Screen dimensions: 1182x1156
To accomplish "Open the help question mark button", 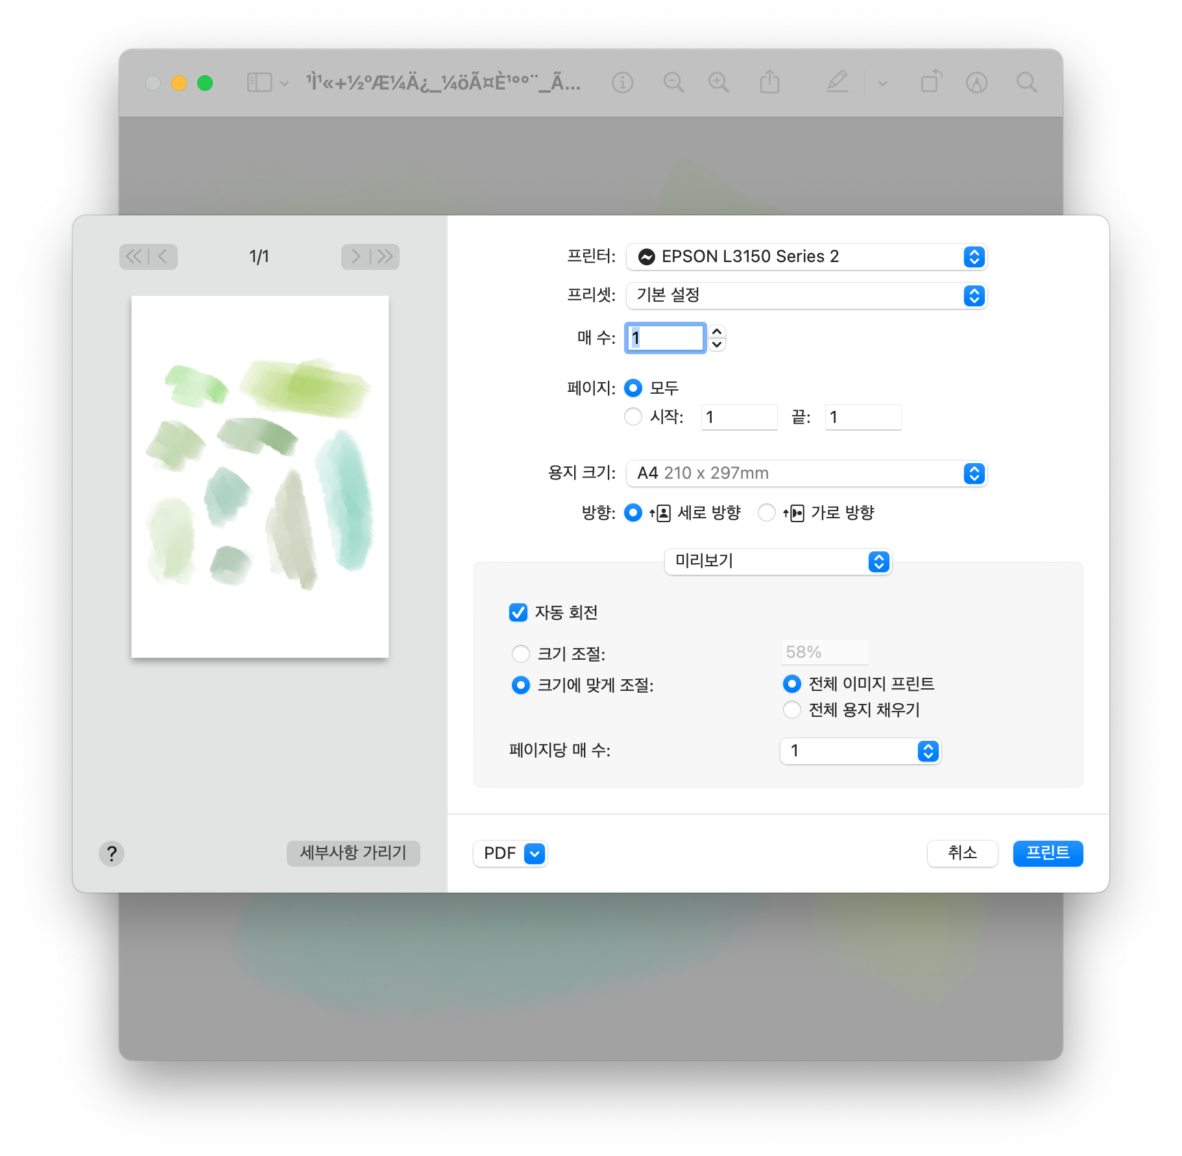I will point(112,854).
